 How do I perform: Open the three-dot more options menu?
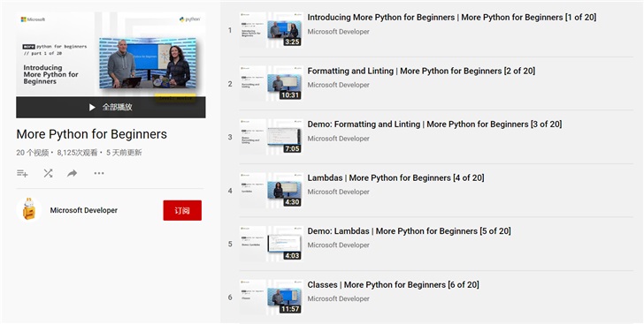coord(99,173)
